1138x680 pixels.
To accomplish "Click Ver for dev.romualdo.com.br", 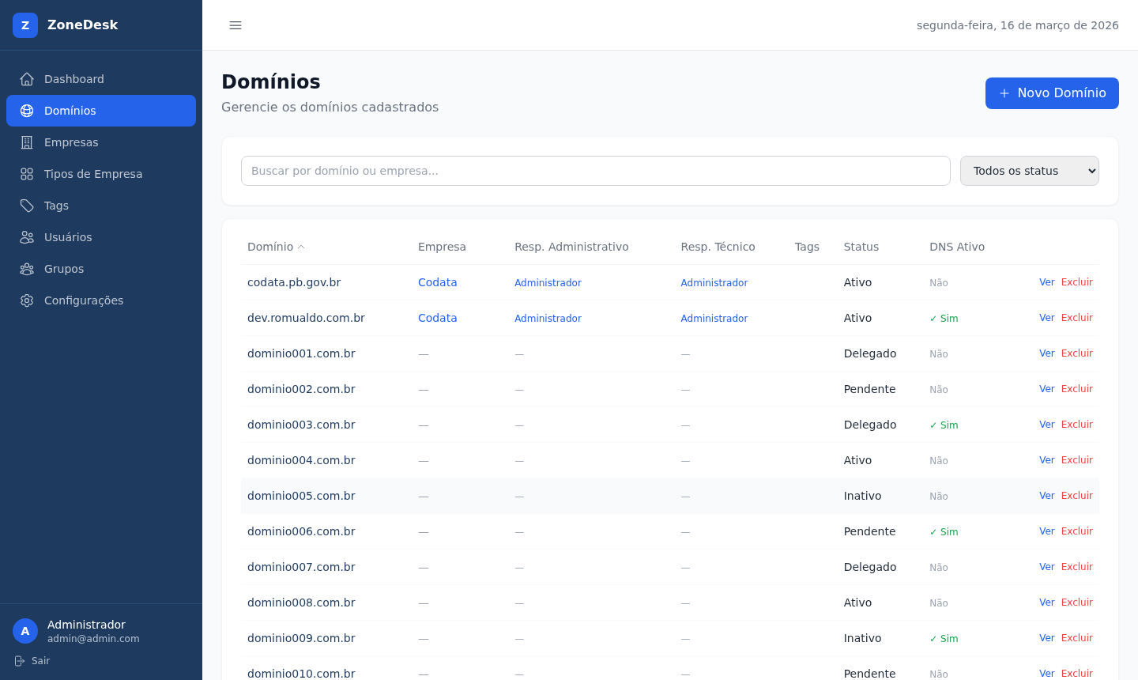I will click(x=1046, y=318).
